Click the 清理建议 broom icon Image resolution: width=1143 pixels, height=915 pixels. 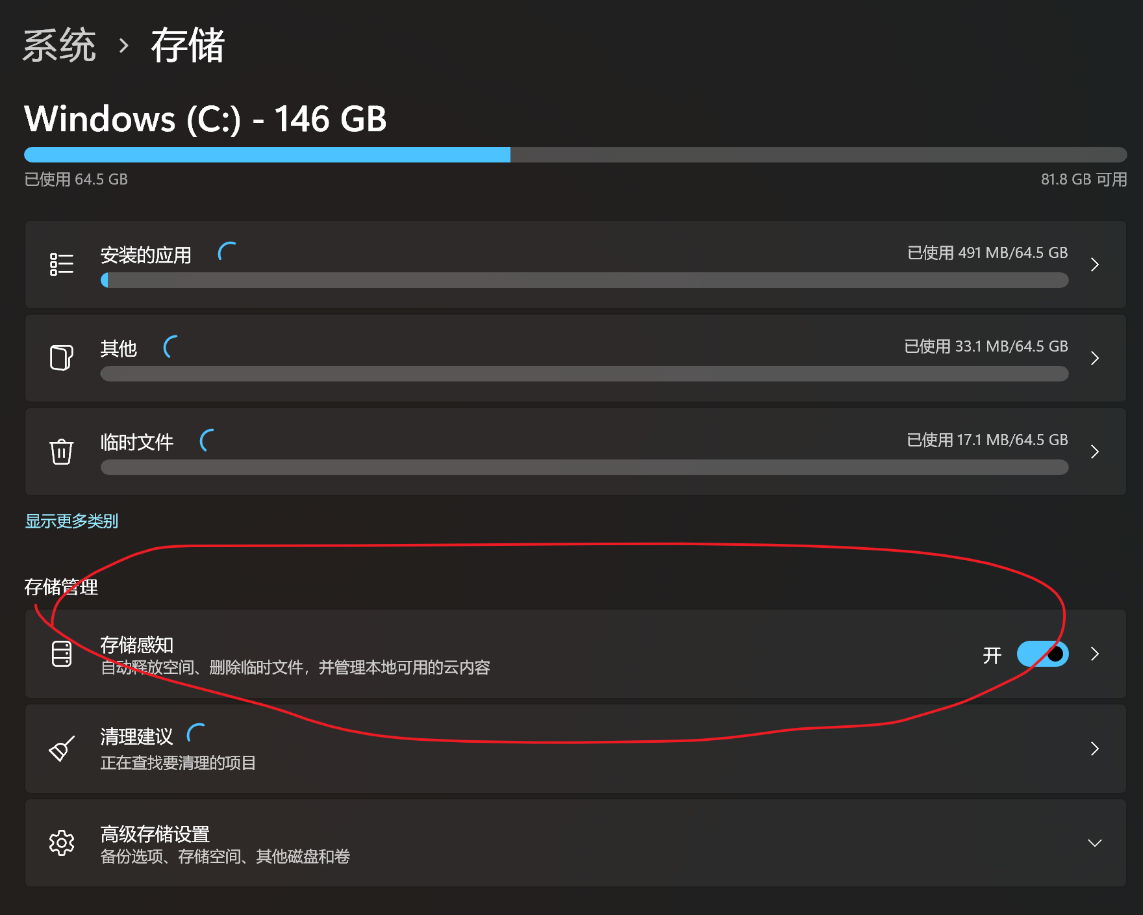62,749
